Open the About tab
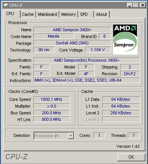 [102, 14]
